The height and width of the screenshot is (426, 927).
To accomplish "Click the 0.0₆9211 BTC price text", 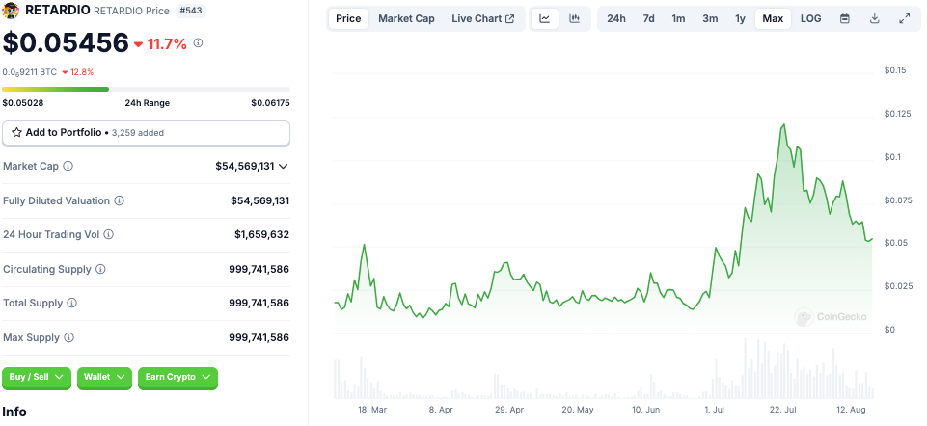I will [30, 72].
